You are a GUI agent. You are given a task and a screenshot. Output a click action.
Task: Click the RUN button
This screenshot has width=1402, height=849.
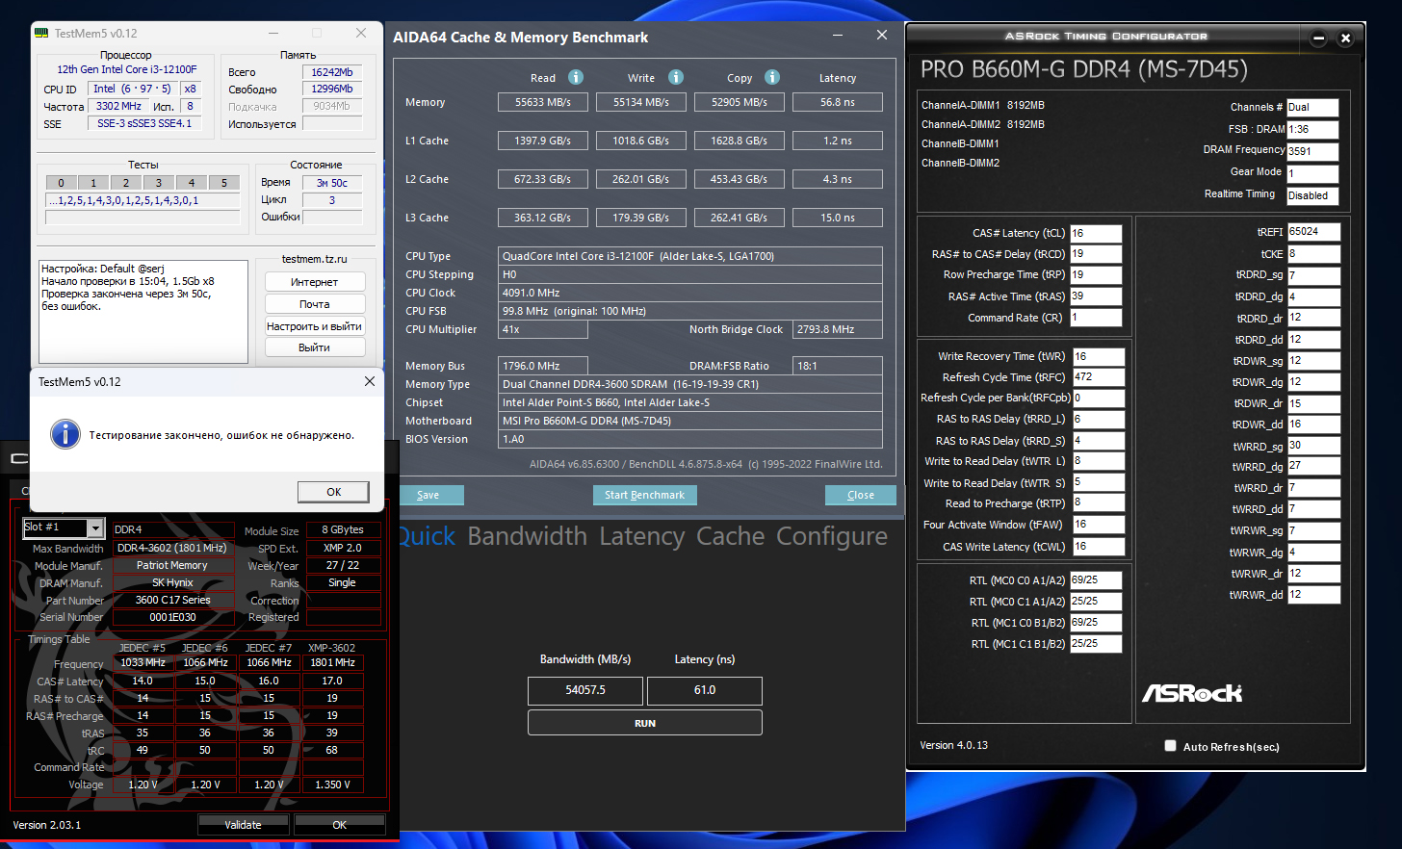coord(645,723)
